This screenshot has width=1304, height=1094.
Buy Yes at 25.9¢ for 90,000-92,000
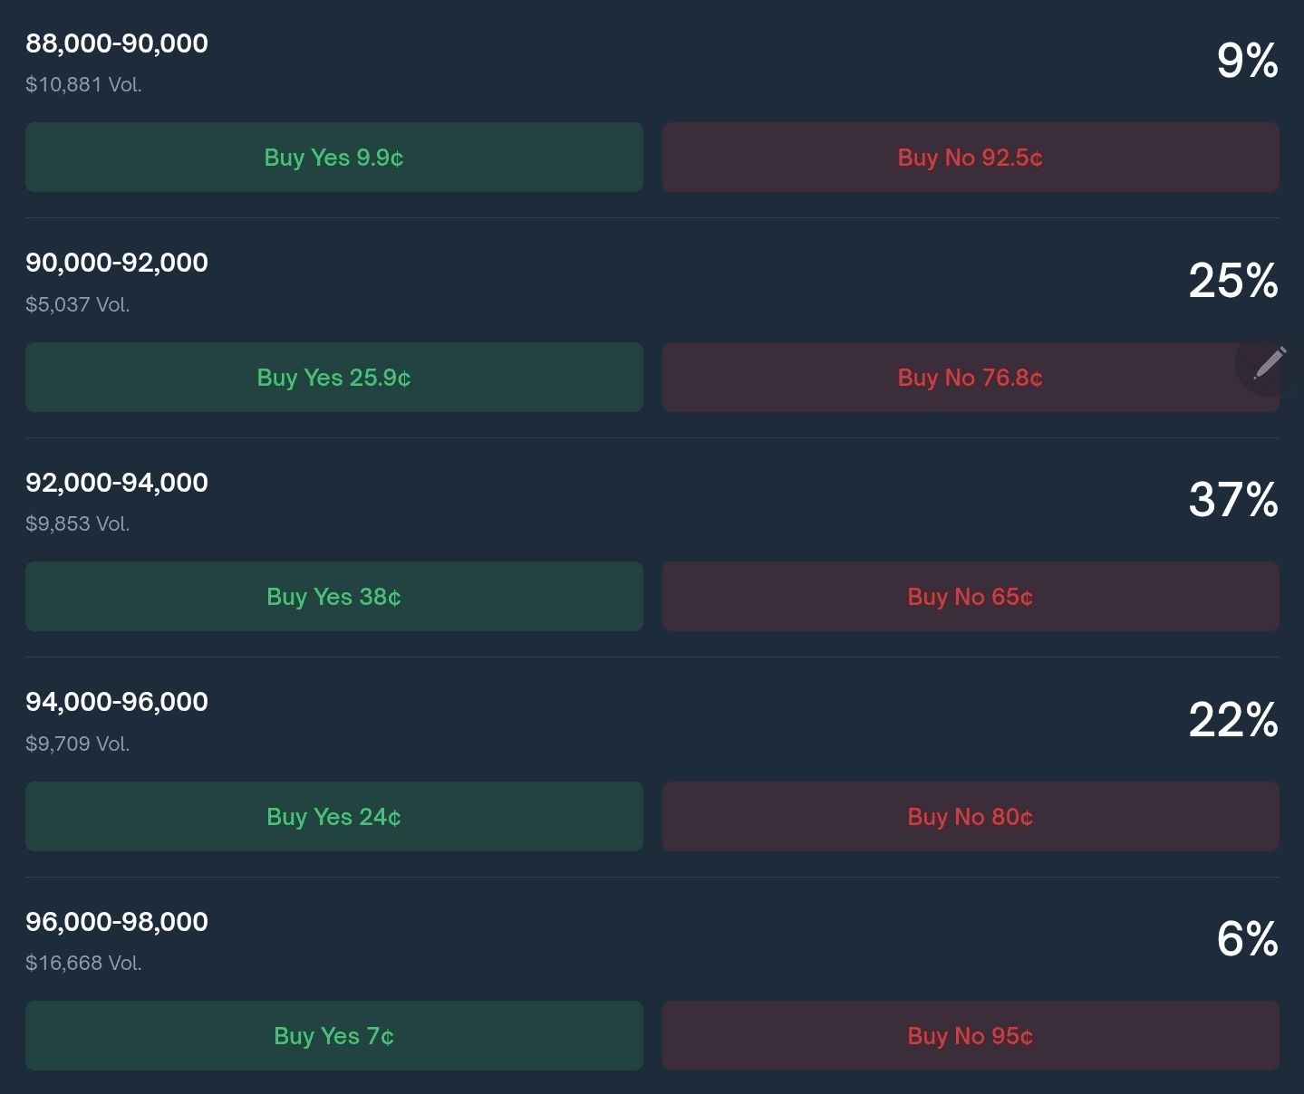pos(334,378)
